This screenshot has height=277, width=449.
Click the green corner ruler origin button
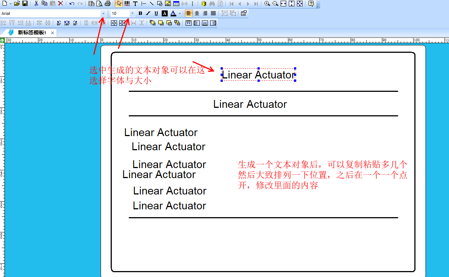2,40
